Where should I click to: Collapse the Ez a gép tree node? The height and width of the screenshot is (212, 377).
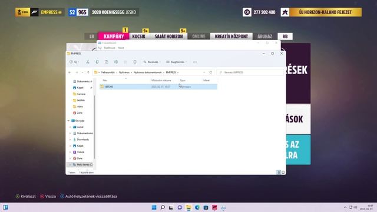pyautogui.click(x=68, y=121)
